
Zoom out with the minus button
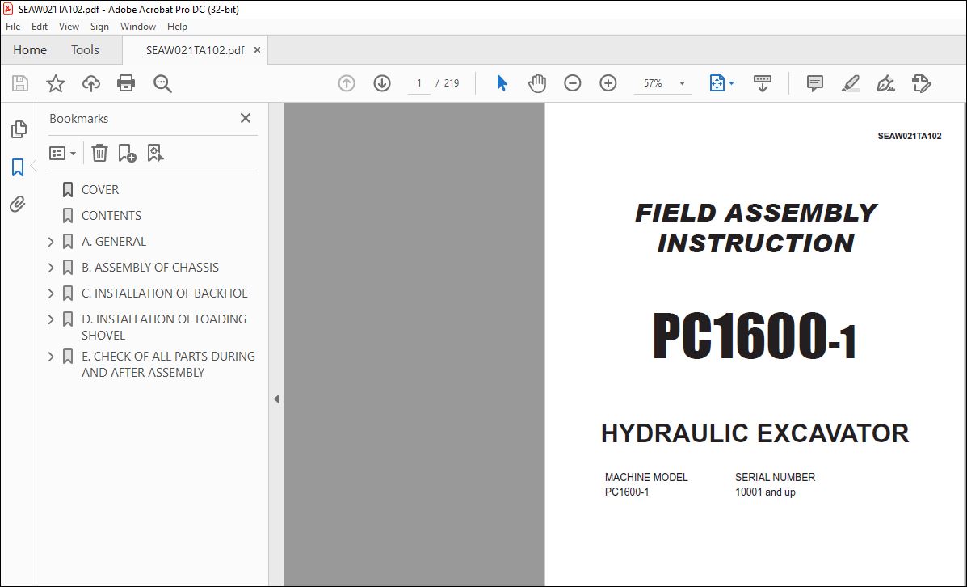572,83
